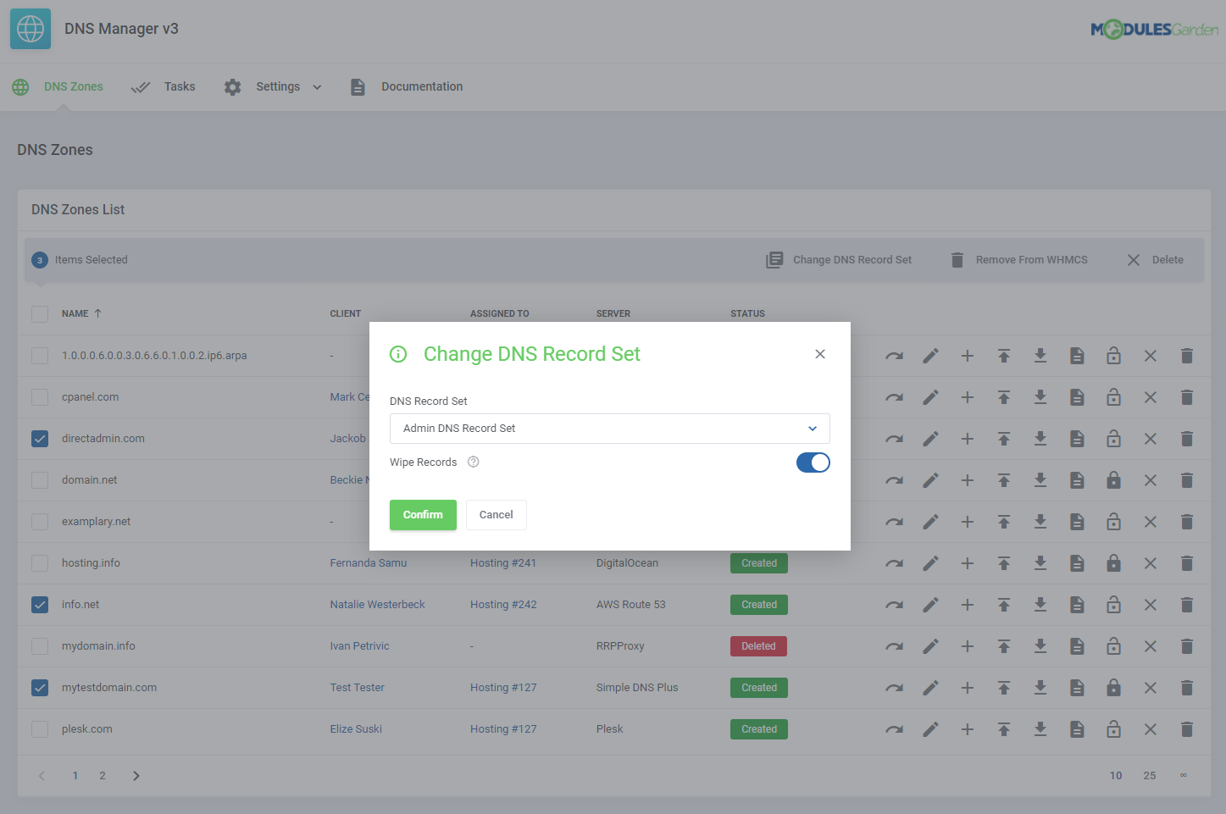The width and height of the screenshot is (1226, 814).
Task: Click the download arrow icon for mytestdomain.com
Action: (1040, 688)
